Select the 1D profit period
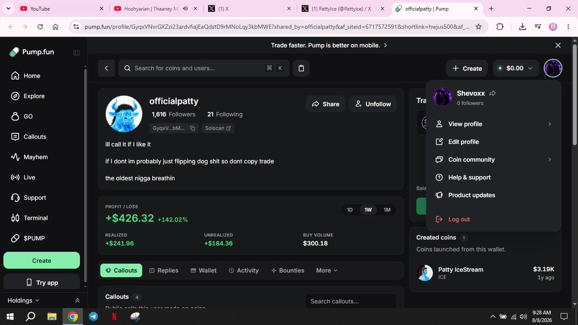Image resolution: width=578 pixels, height=325 pixels. pos(350,210)
